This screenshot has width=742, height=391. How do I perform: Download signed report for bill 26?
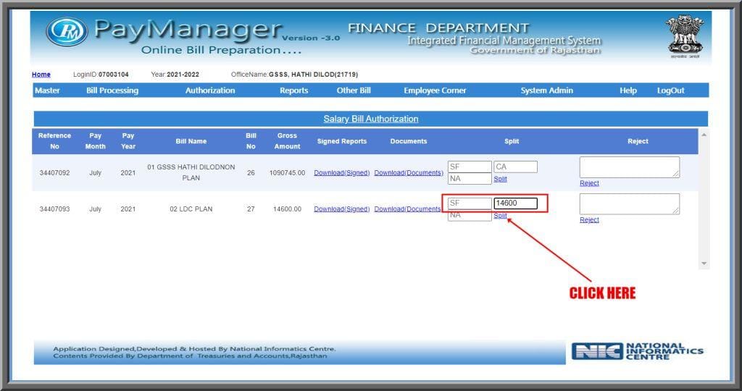pyautogui.click(x=342, y=172)
